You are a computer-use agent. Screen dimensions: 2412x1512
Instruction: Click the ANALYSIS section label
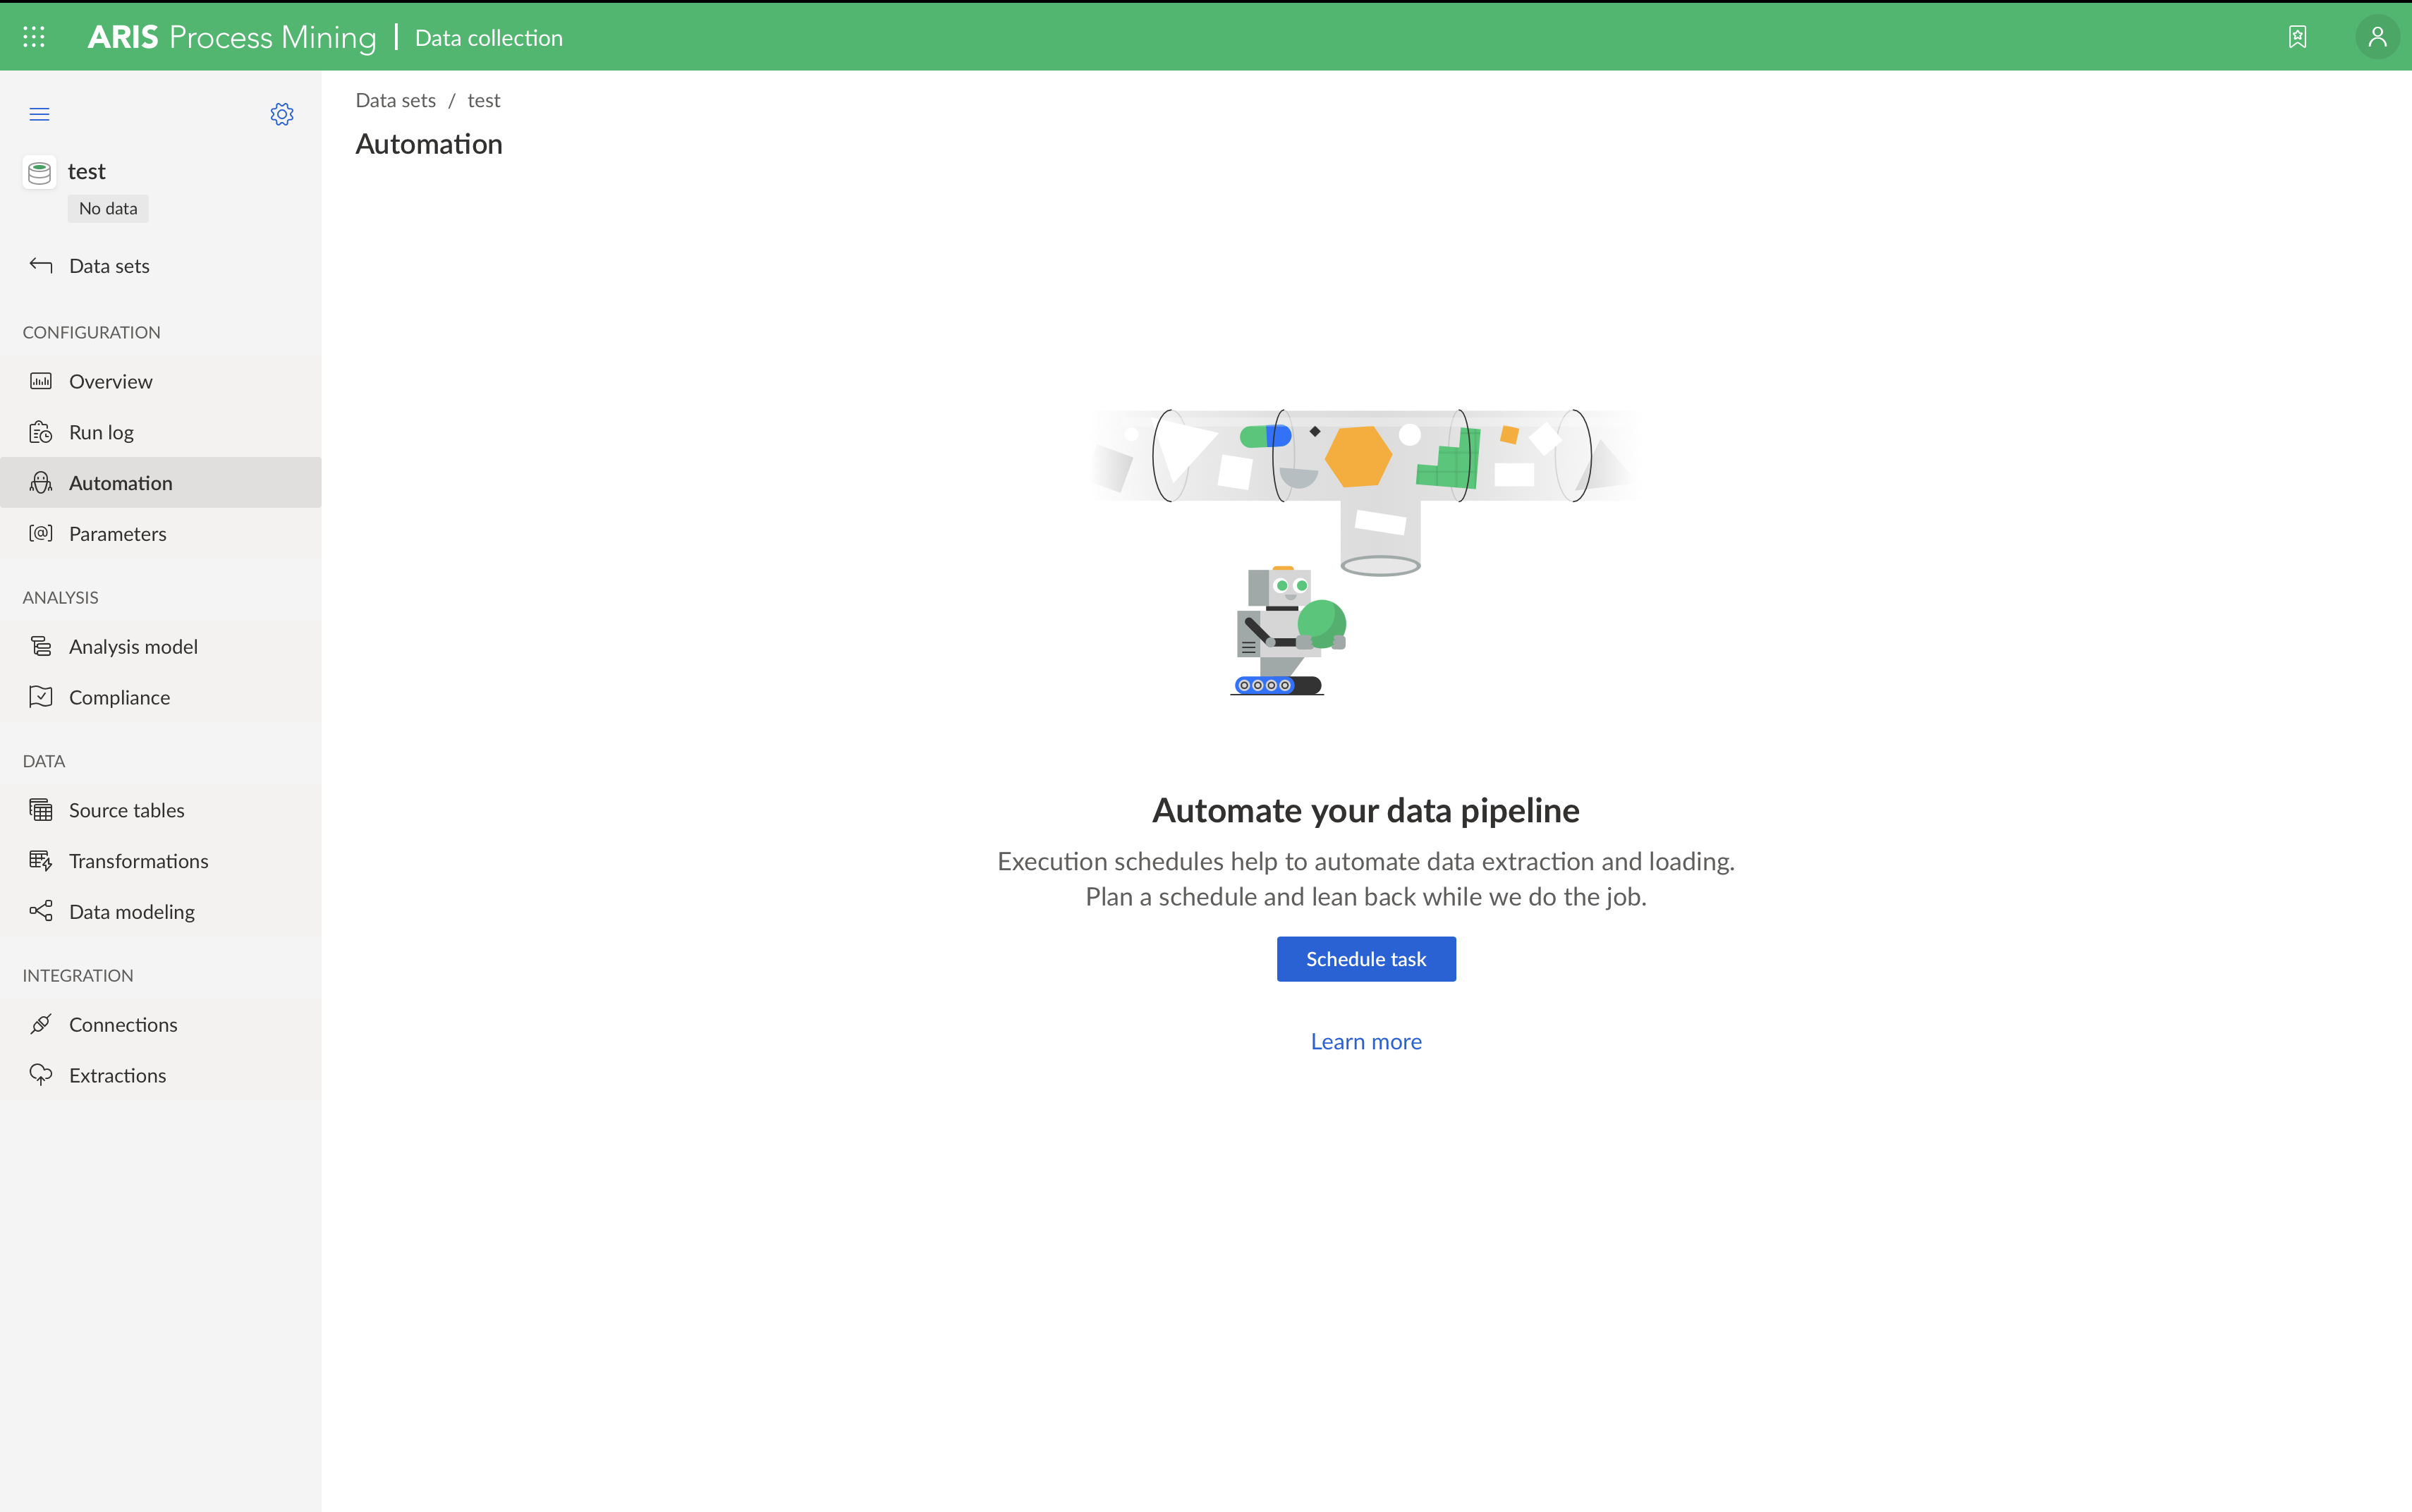pos(60,597)
